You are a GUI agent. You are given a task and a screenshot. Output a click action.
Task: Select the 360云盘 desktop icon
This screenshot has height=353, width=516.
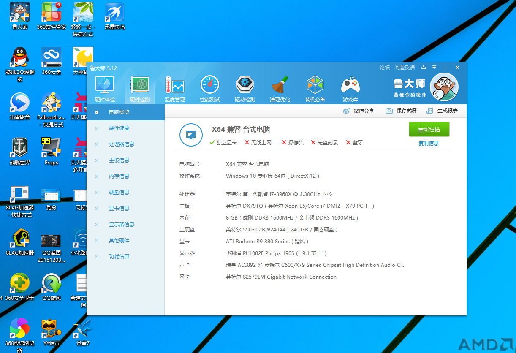(x=52, y=61)
